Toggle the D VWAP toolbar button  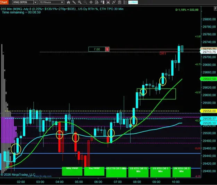click(x=133, y=2)
